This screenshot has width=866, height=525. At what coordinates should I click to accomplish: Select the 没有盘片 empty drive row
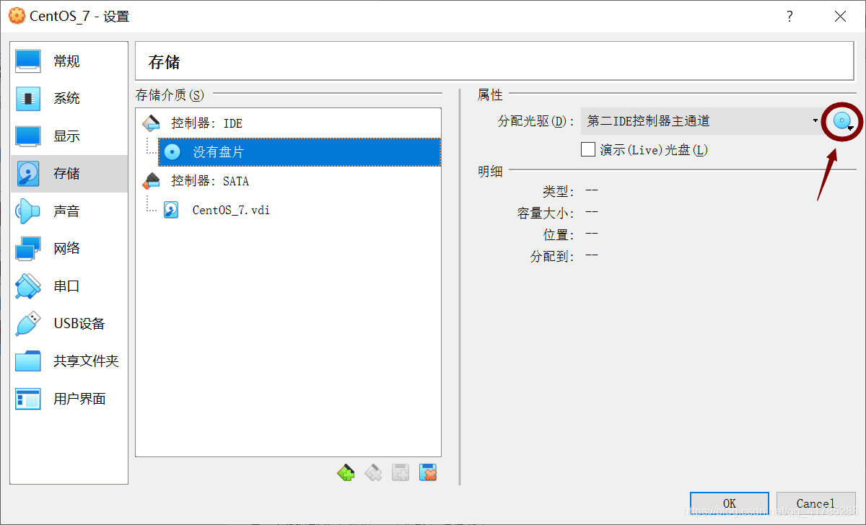299,152
